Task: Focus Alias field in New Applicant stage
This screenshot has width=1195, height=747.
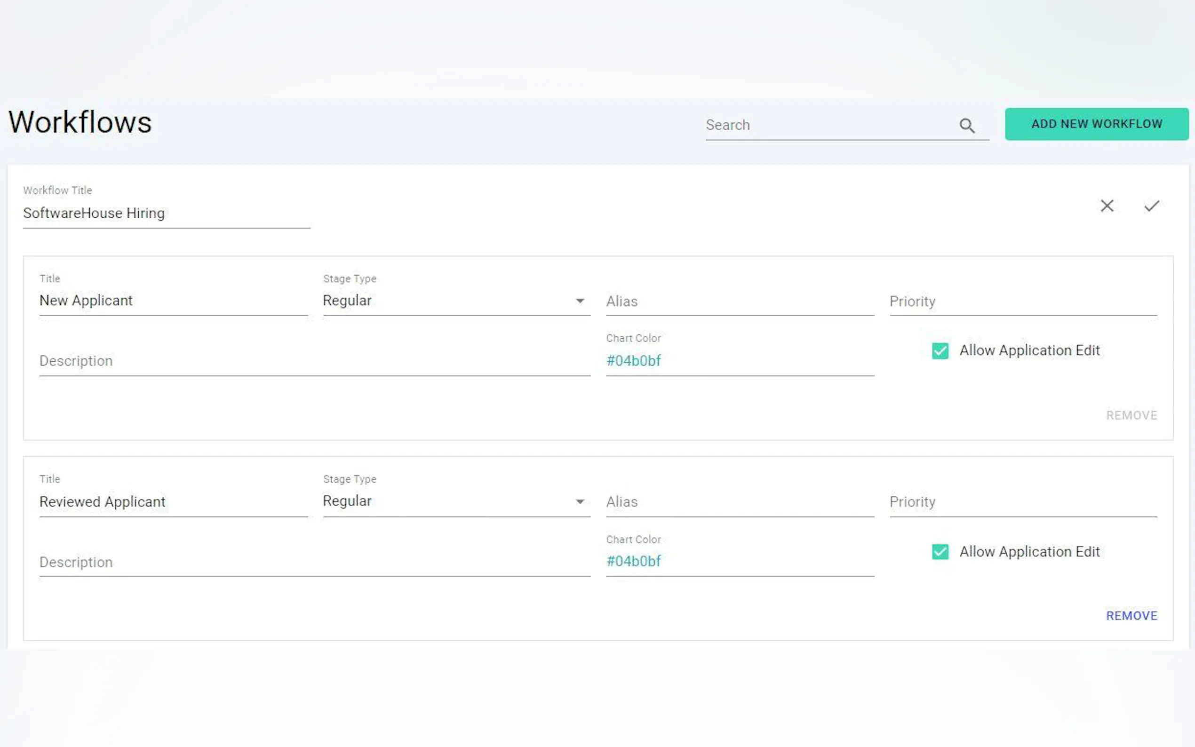Action: point(739,302)
